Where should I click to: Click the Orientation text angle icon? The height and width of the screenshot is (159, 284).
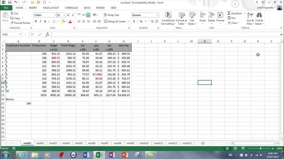point(95,15)
